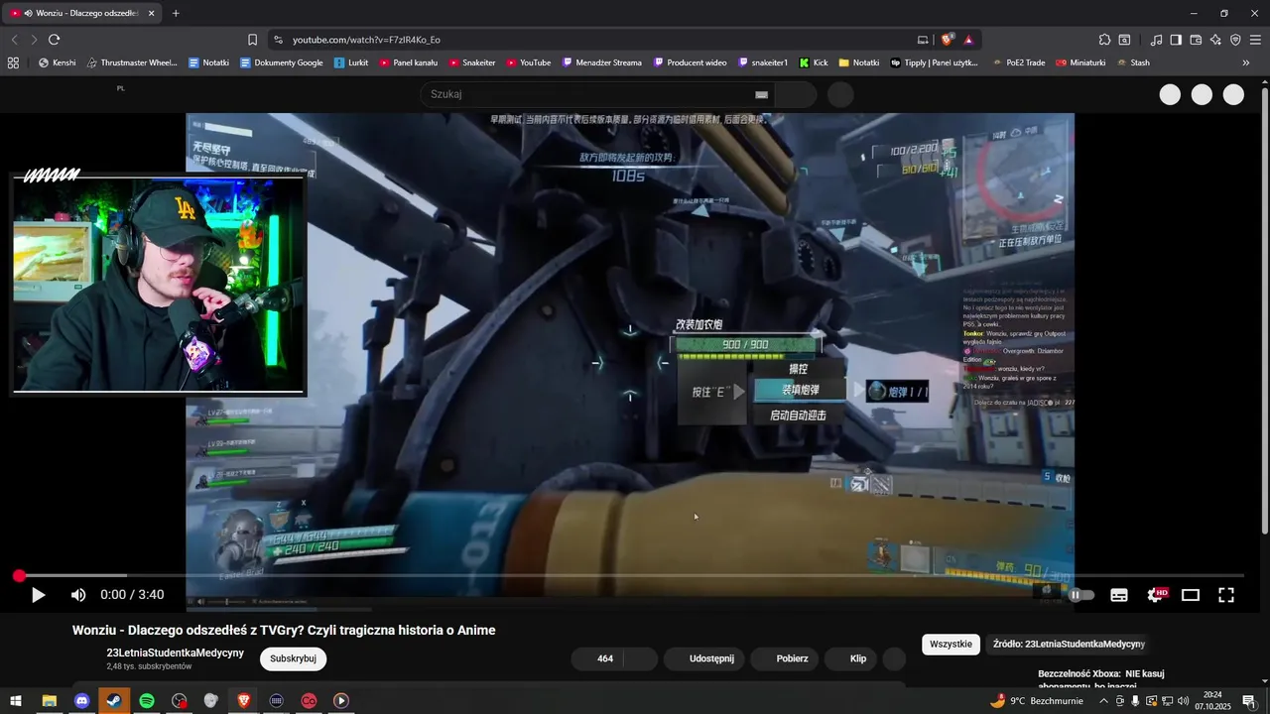
Task: Go forward in browser history
Action: tap(34, 40)
